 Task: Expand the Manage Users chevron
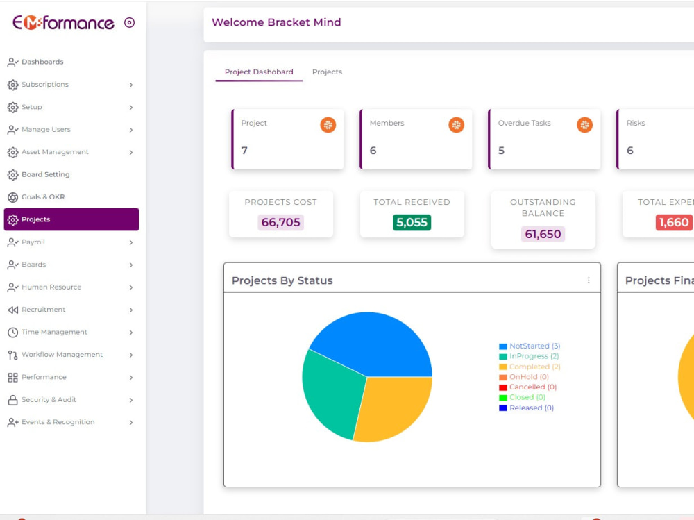131,130
